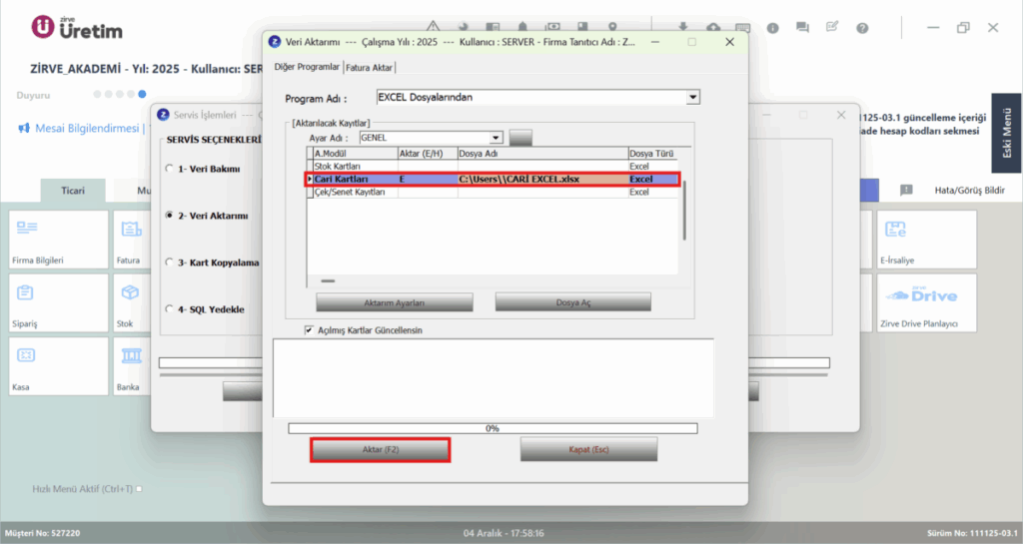Select the Çek/Senet Kayıtları row
The image size is (1023, 544).
coord(493,193)
